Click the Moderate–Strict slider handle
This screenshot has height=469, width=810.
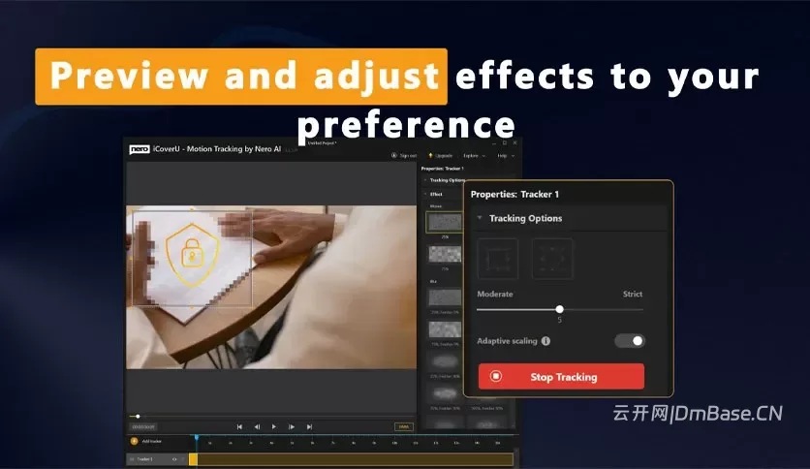[559, 309]
